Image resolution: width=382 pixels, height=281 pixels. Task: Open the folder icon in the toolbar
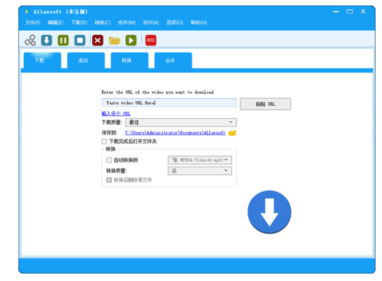pyautogui.click(x=115, y=40)
